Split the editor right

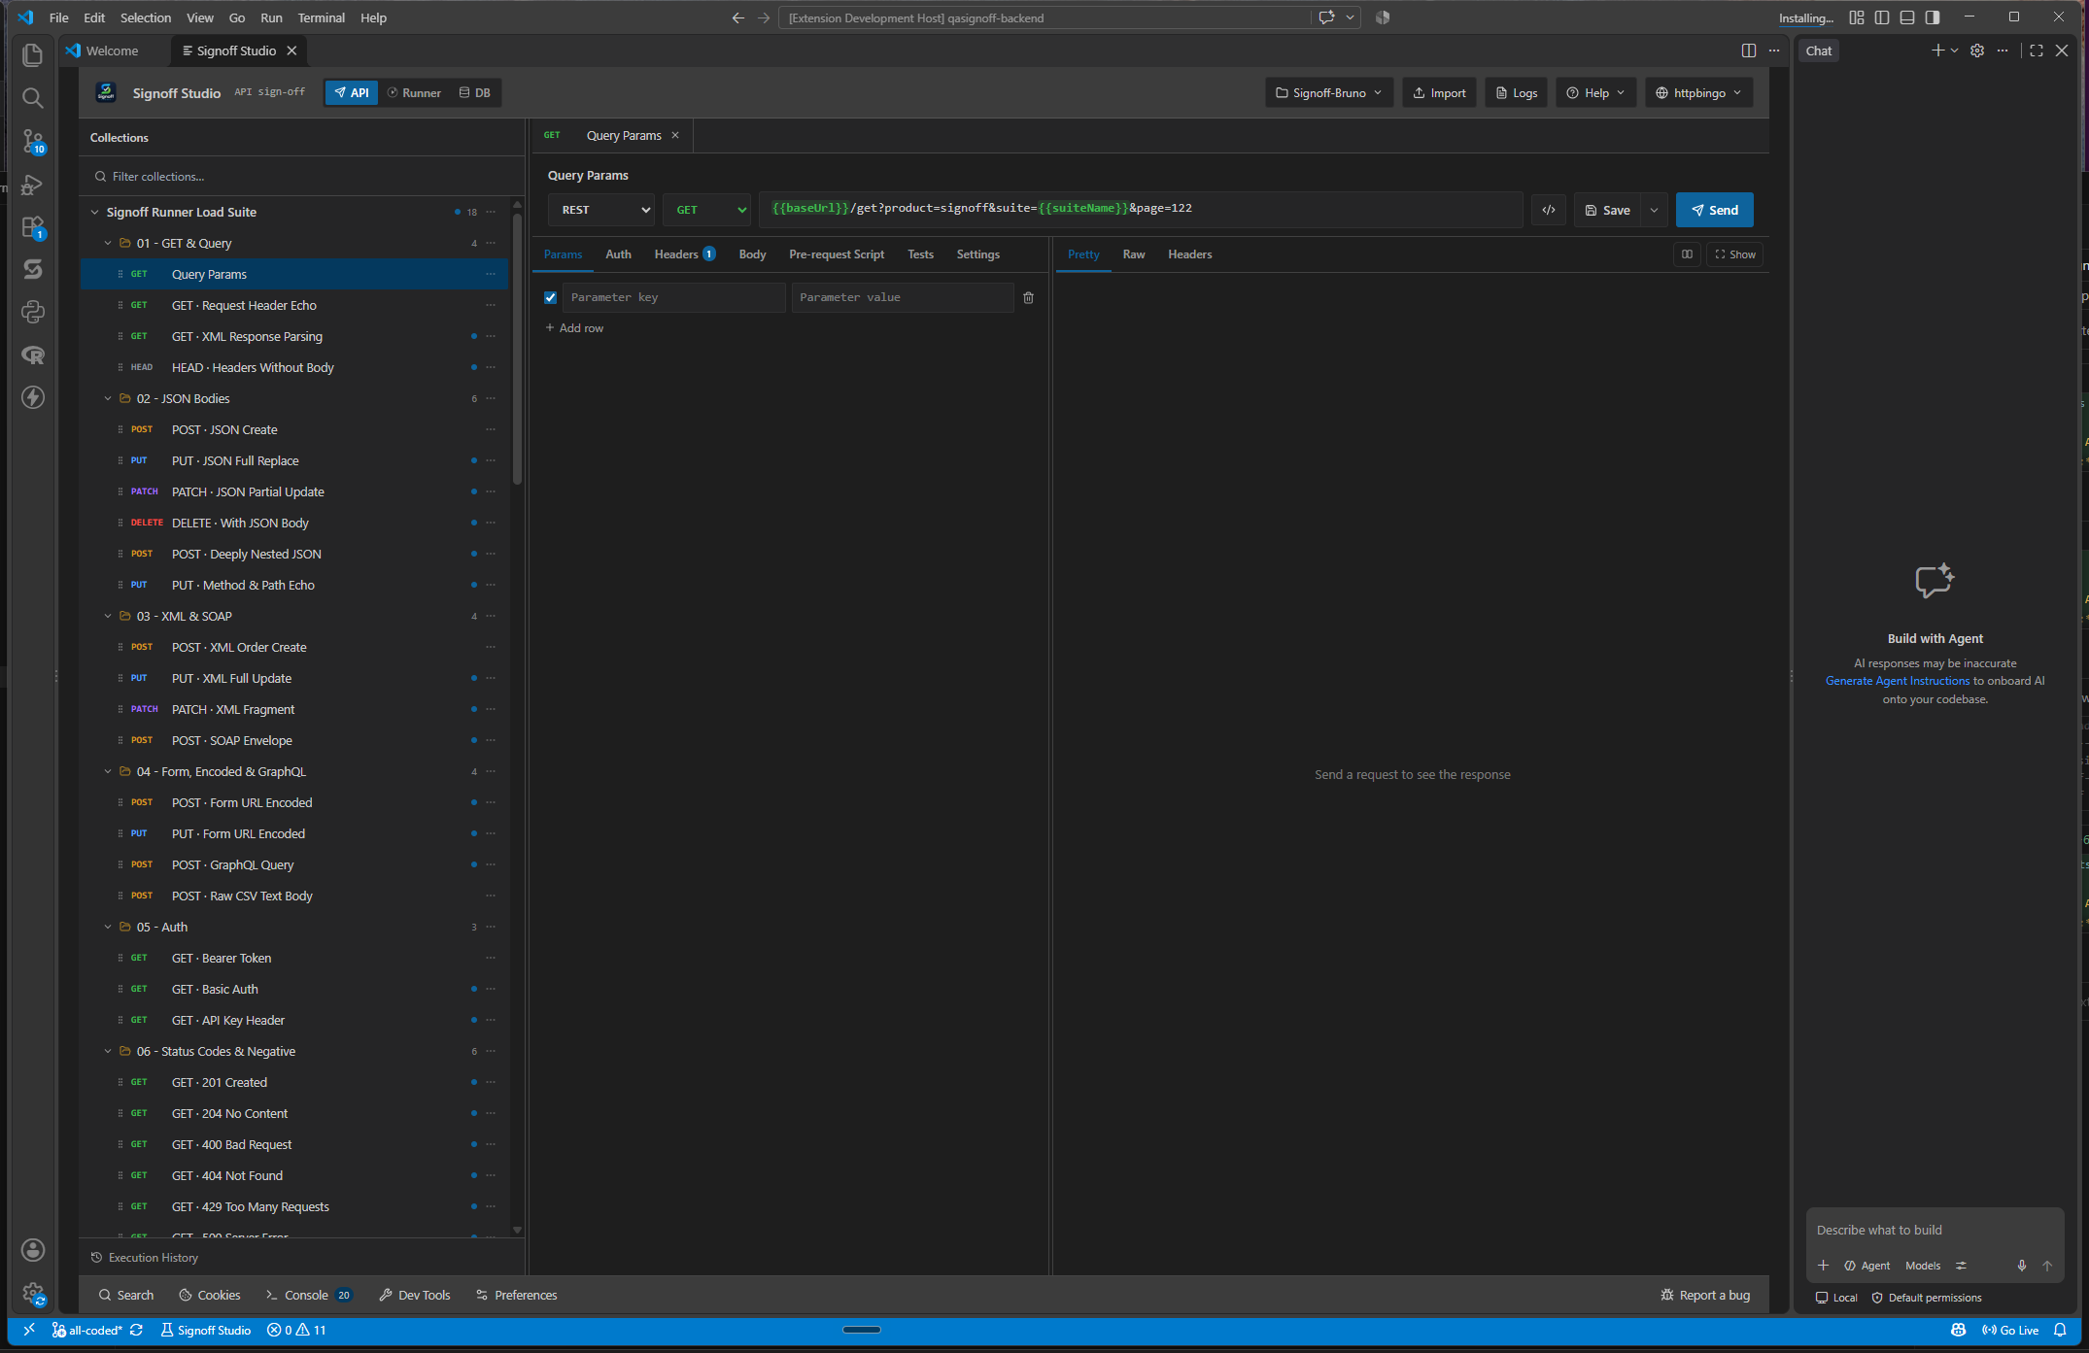click(1749, 51)
